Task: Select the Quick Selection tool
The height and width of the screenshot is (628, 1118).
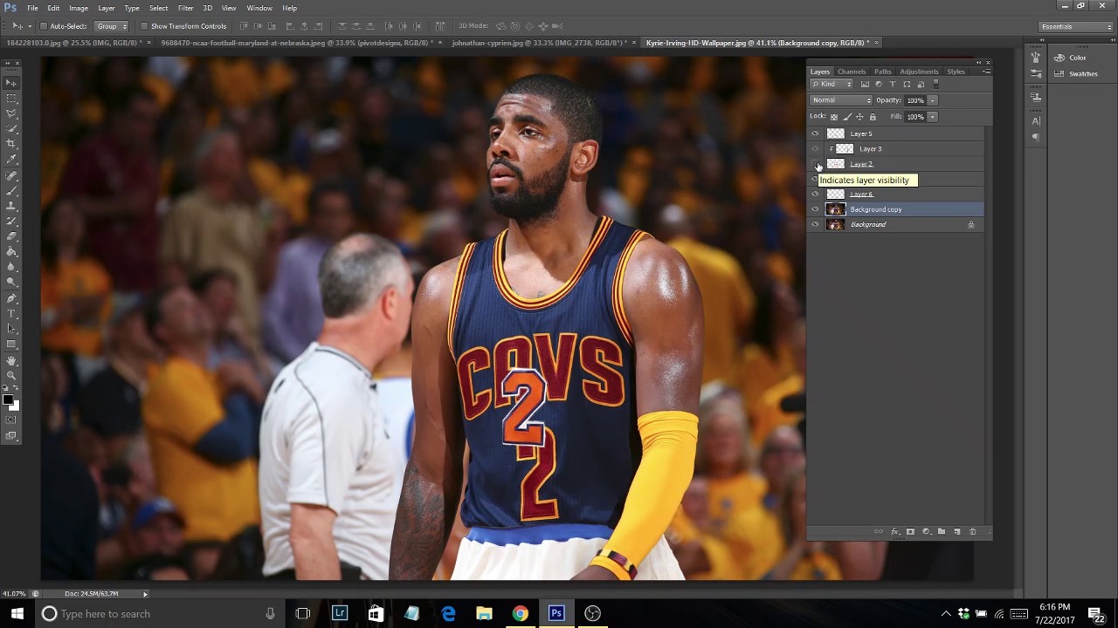Action: tap(11, 128)
